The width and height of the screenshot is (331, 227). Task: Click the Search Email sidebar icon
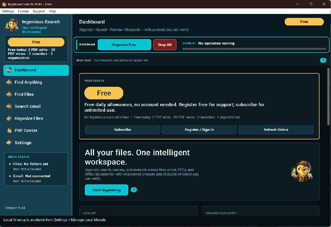(9, 106)
